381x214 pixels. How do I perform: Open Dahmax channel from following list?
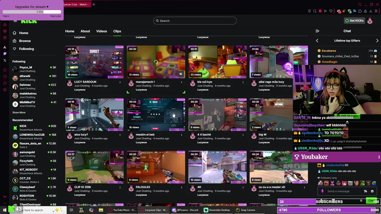[34, 86]
